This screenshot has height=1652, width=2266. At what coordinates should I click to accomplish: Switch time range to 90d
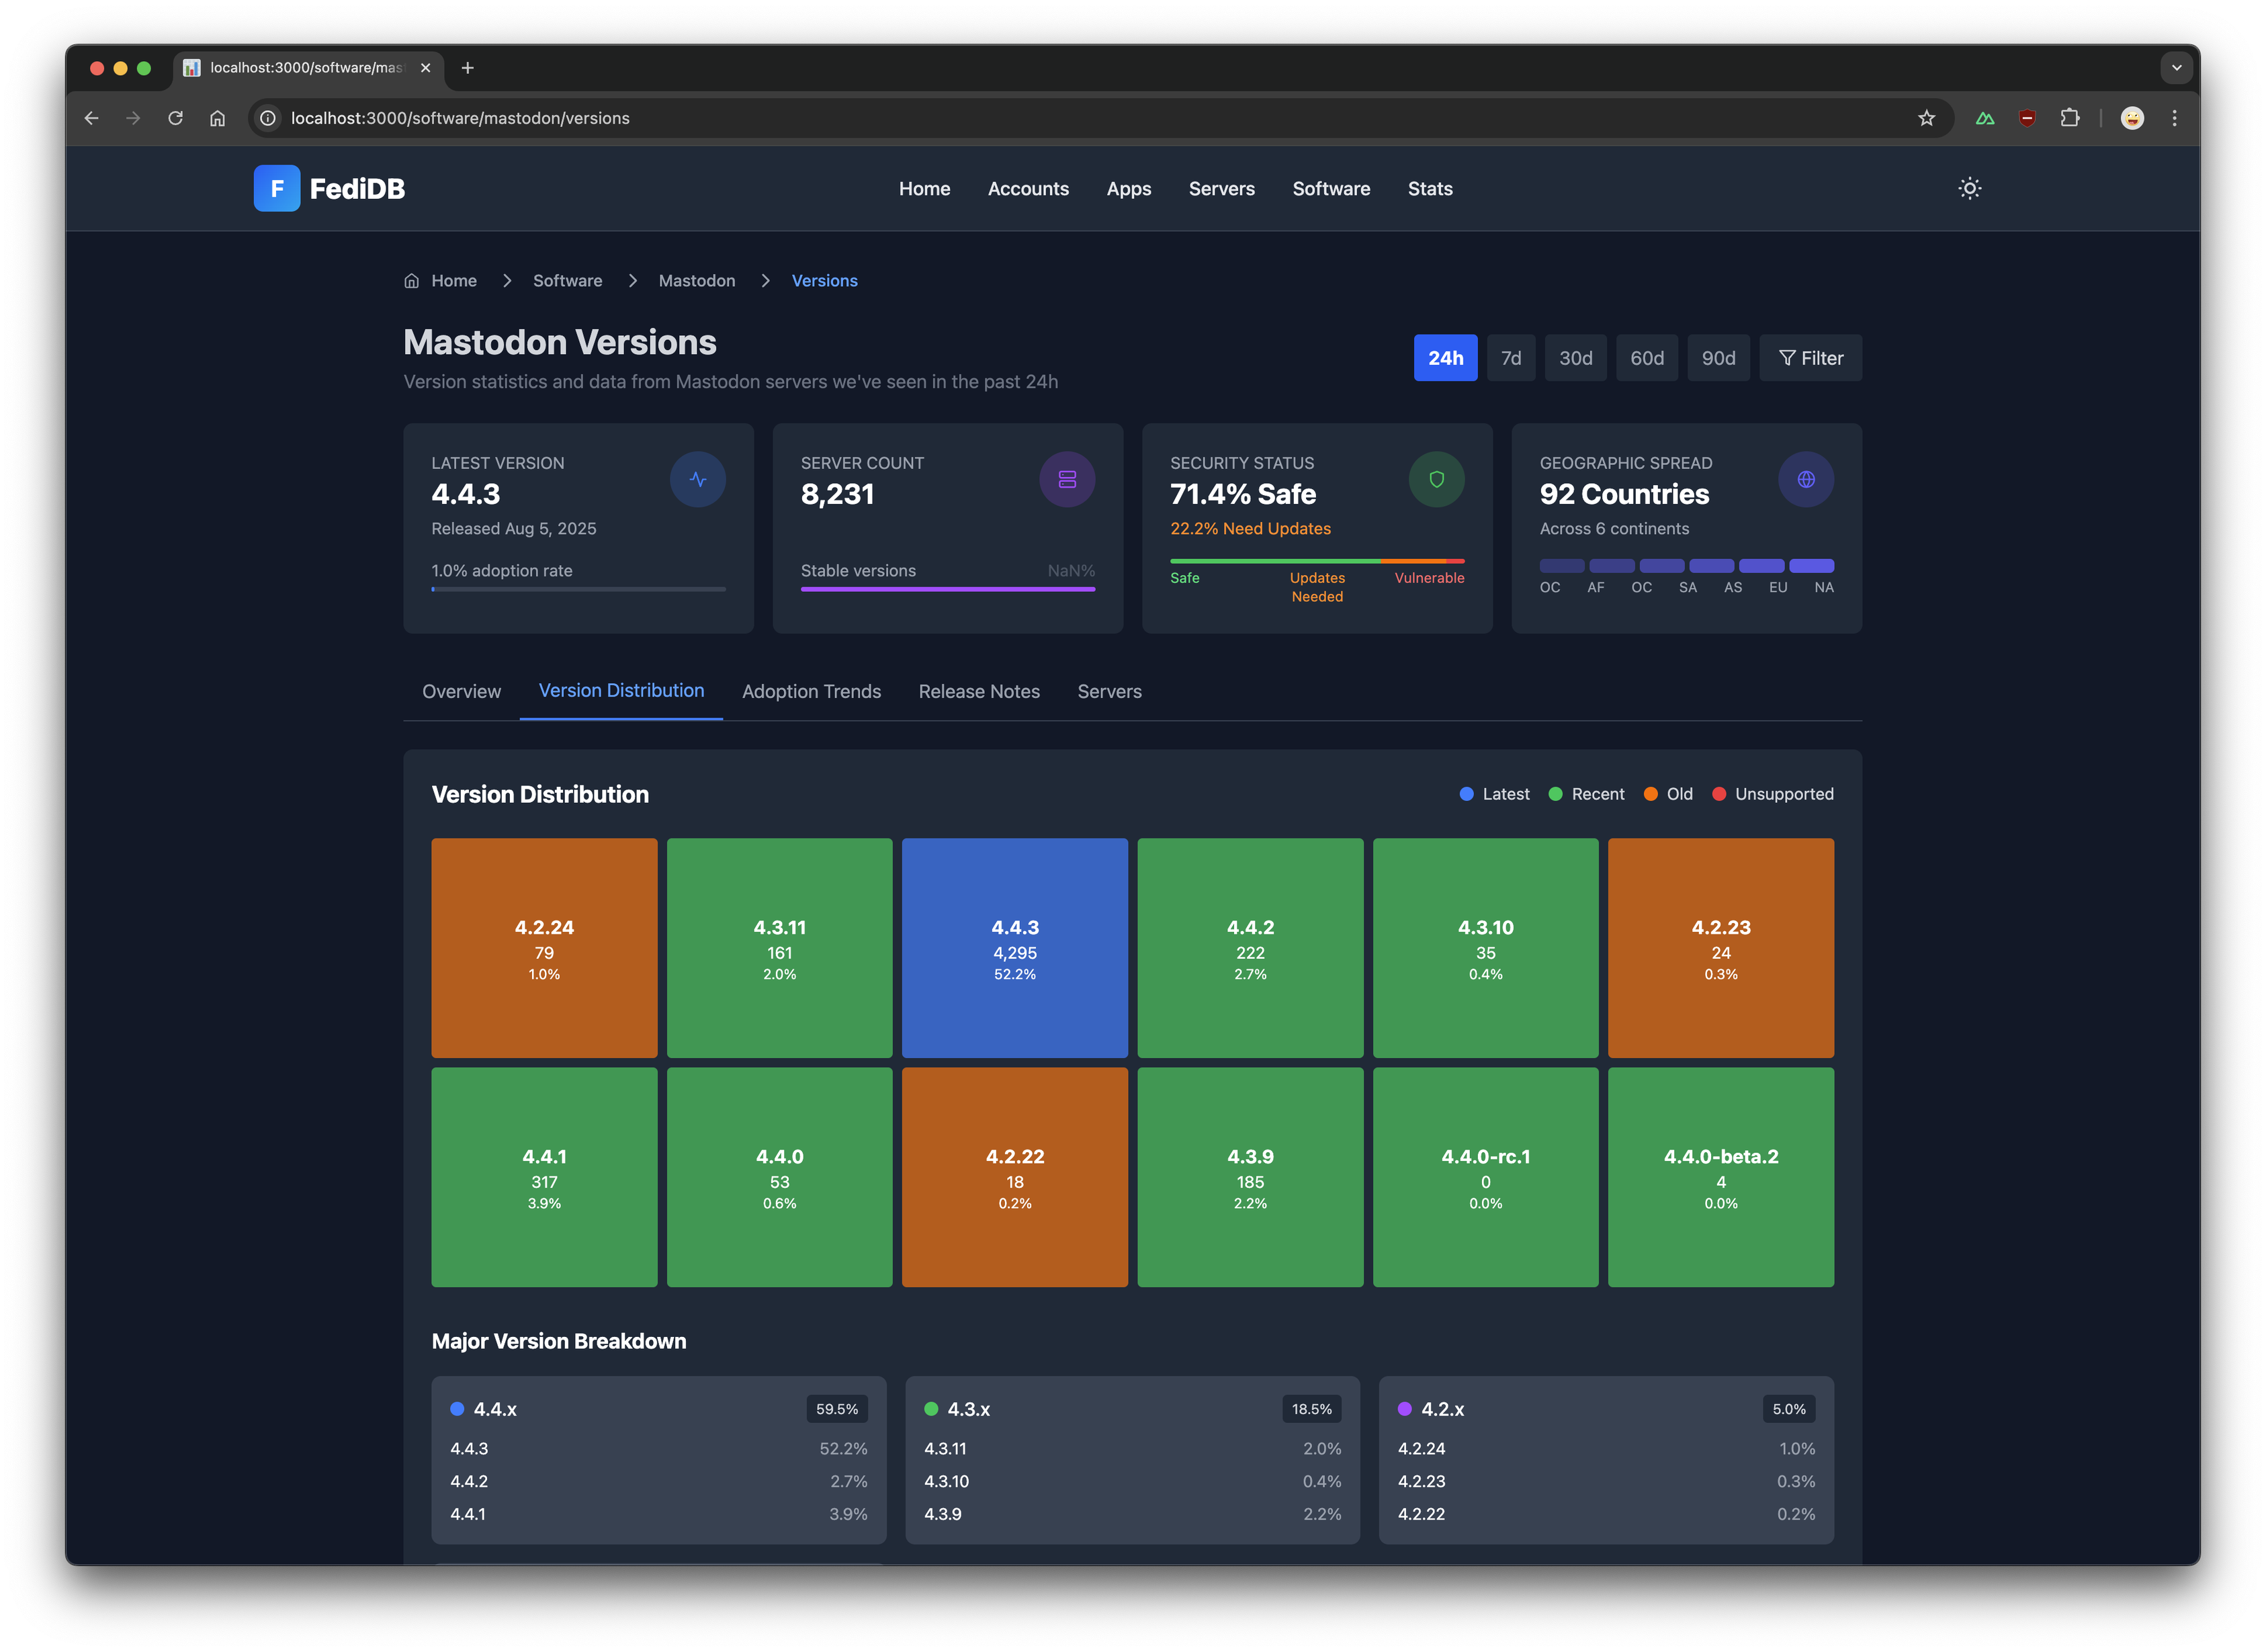(x=1718, y=358)
